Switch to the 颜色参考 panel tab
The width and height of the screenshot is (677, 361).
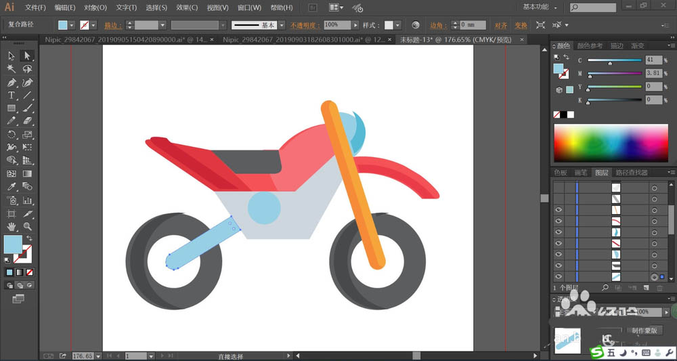point(590,46)
